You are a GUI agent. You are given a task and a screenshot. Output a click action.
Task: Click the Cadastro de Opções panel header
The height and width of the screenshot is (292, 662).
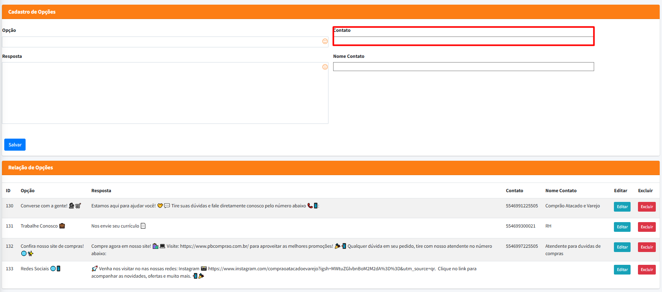32,12
